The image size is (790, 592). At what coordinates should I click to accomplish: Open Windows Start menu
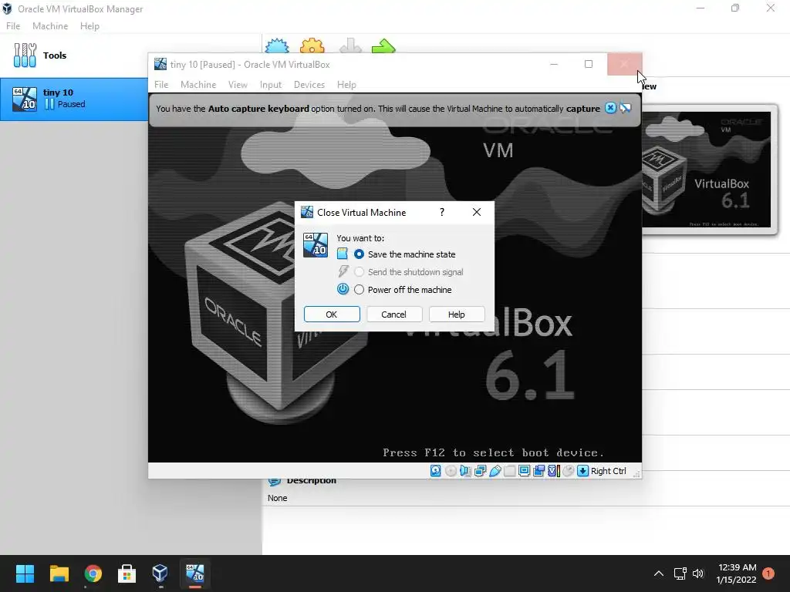(x=25, y=573)
